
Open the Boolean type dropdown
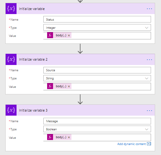pos(97,129)
